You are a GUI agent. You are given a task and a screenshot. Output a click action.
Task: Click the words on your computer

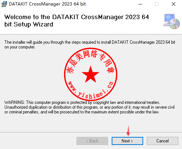(20, 47)
